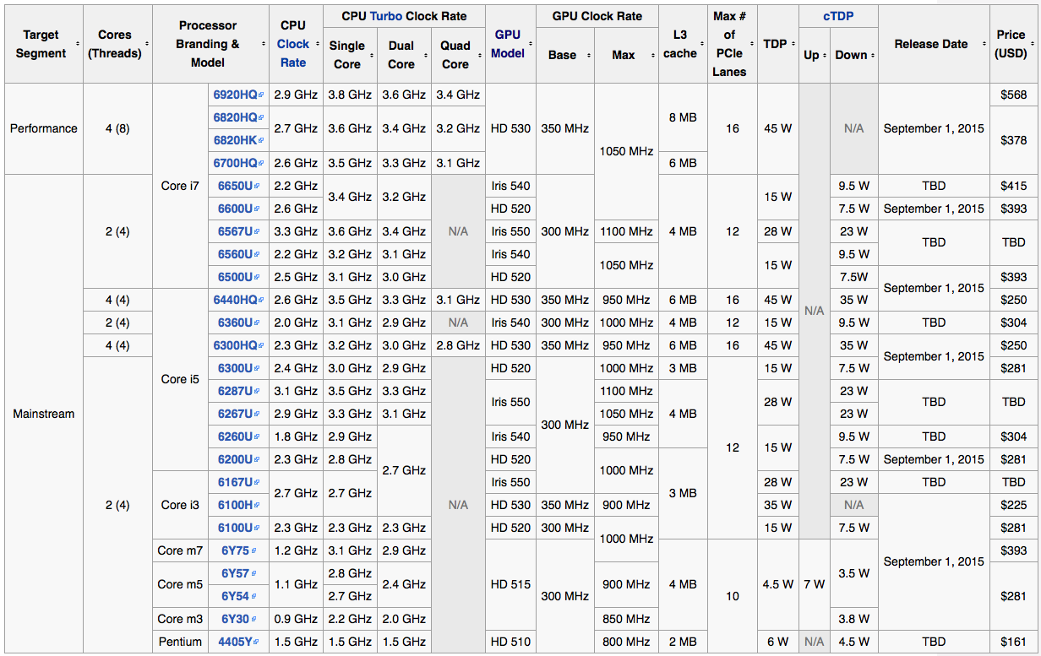Select the 'Core m7' branding cell

coord(180,550)
